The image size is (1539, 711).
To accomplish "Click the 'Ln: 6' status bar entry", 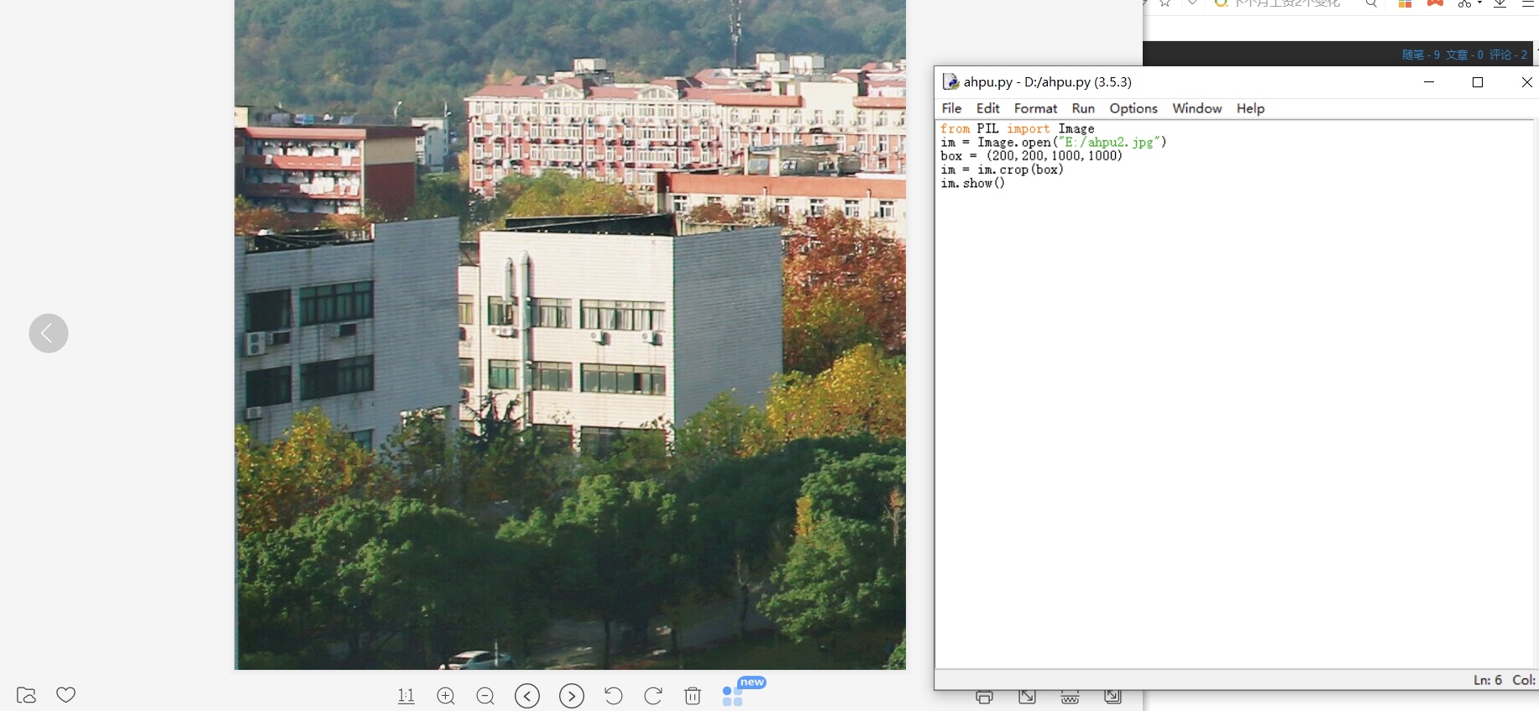I will coord(1488,680).
